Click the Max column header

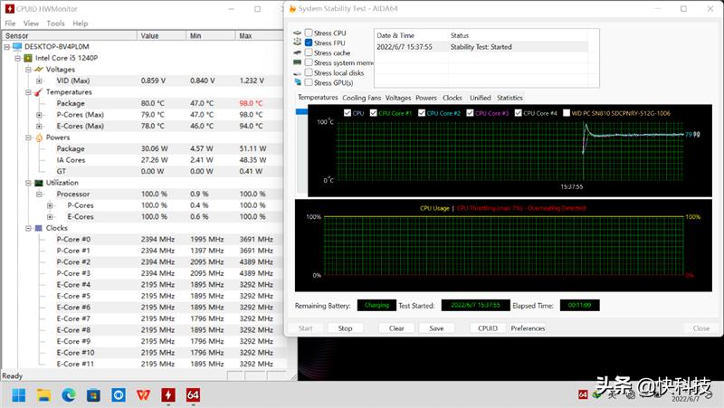point(260,35)
